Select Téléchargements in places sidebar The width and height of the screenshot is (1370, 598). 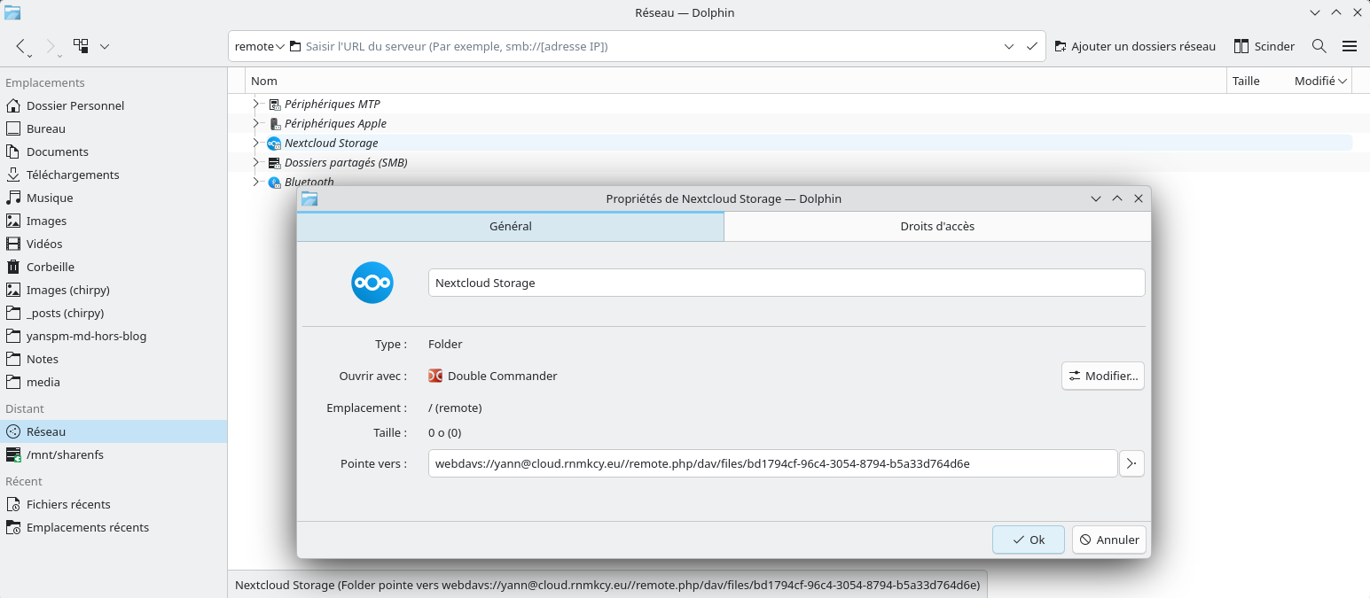72,175
